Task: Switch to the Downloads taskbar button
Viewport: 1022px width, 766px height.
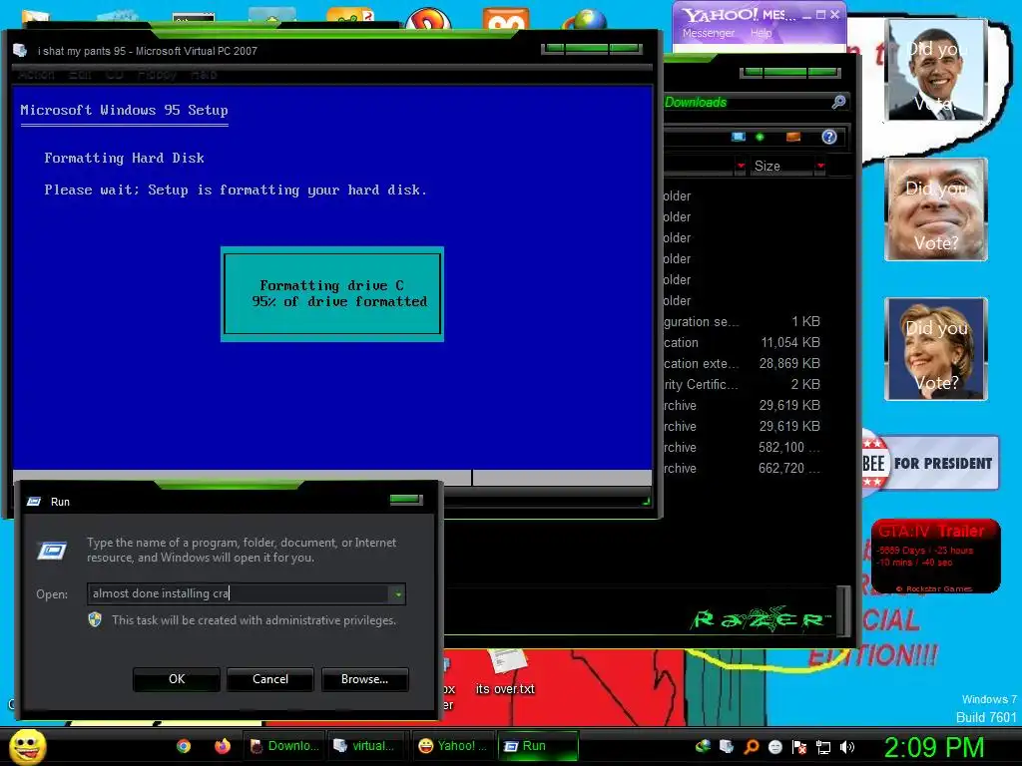Action: pos(284,746)
